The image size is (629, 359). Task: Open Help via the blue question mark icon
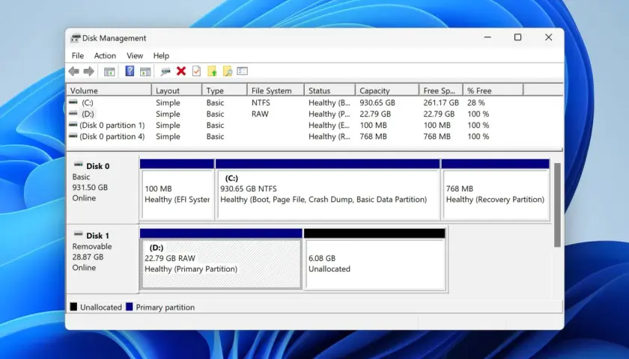pos(130,71)
